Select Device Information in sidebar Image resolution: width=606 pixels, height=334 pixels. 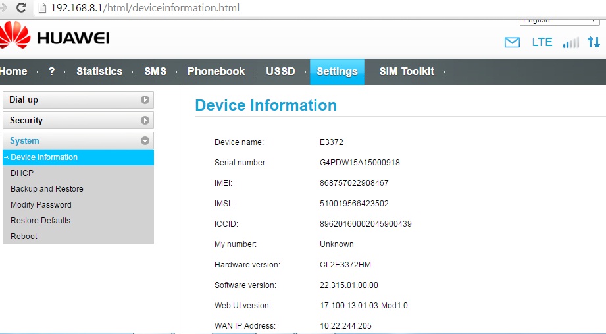tap(78, 157)
